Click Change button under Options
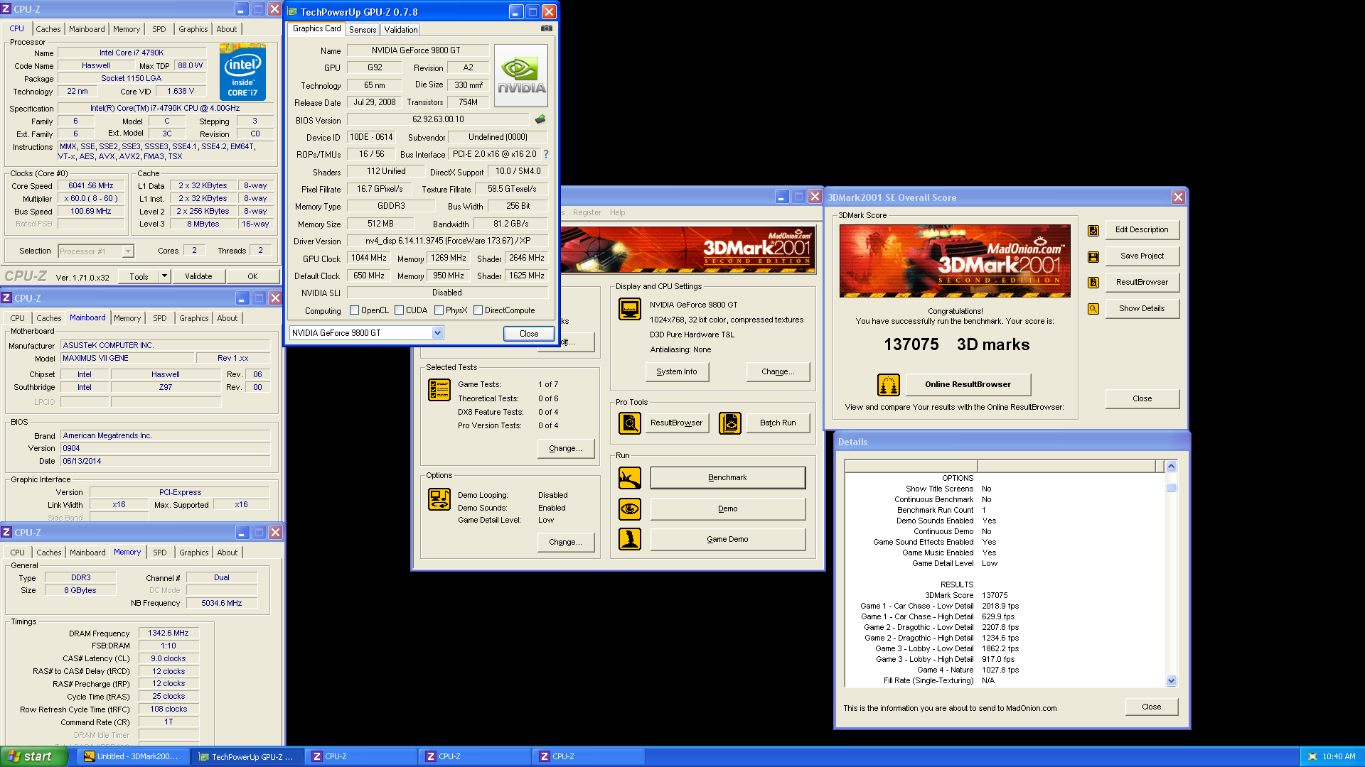This screenshot has height=767, width=1365. (566, 542)
